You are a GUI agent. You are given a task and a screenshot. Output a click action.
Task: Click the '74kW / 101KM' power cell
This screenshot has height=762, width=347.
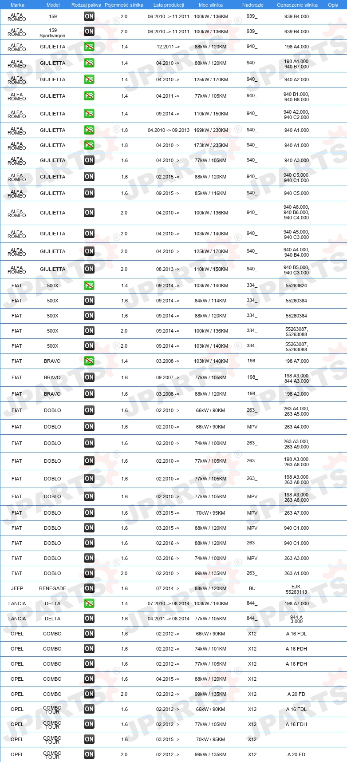tap(211, 649)
